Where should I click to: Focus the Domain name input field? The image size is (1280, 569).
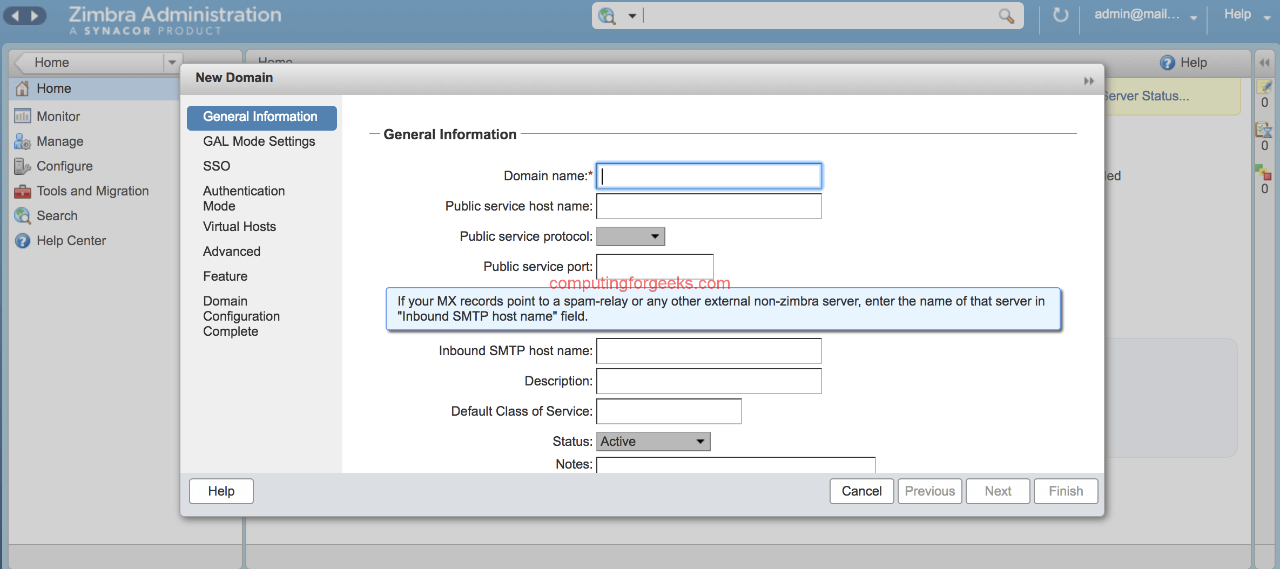click(x=709, y=176)
